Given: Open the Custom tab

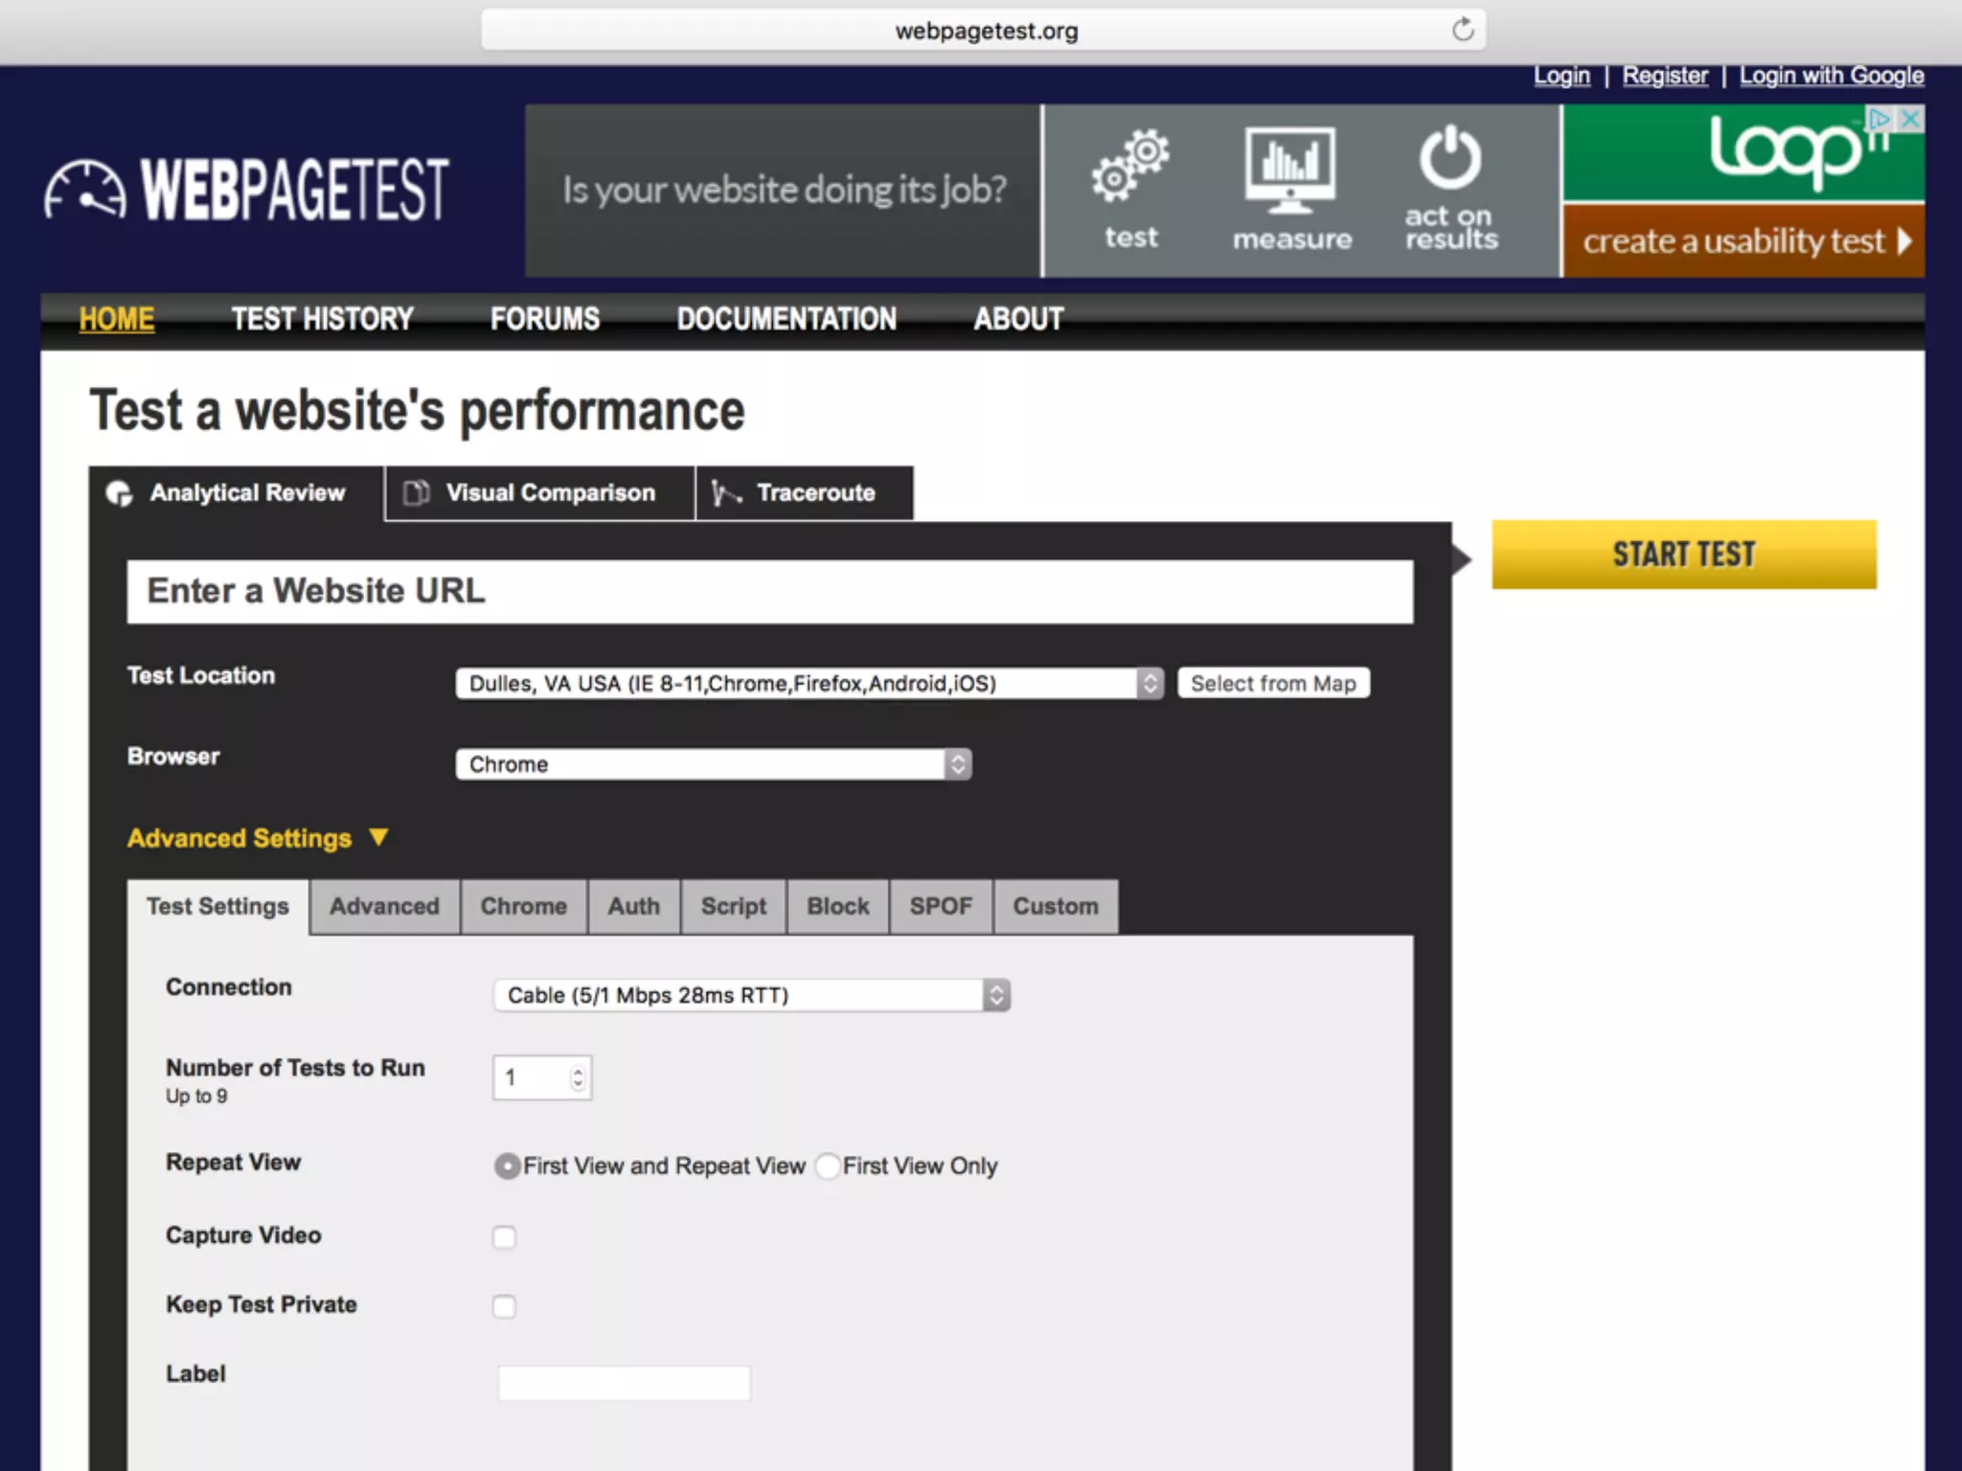Looking at the screenshot, I should (x=1056, y=906).
